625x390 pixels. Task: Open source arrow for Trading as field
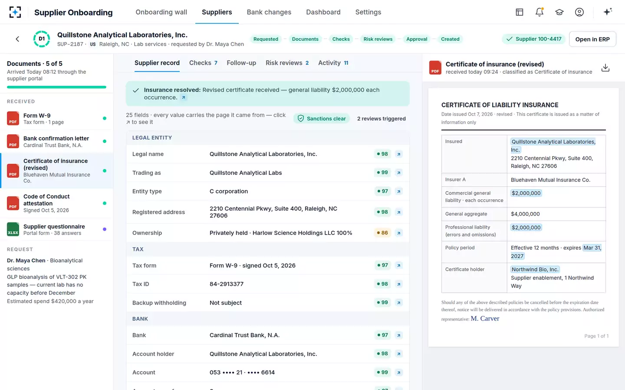pyautogui.click(x=399, y=173)
